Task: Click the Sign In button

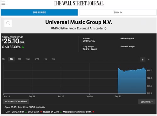Action: pyautogui.click(x=118, y=13)
